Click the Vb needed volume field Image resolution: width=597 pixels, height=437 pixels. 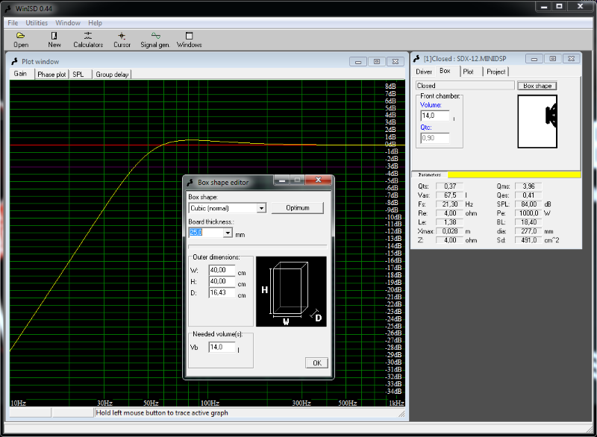click(222, 348)
